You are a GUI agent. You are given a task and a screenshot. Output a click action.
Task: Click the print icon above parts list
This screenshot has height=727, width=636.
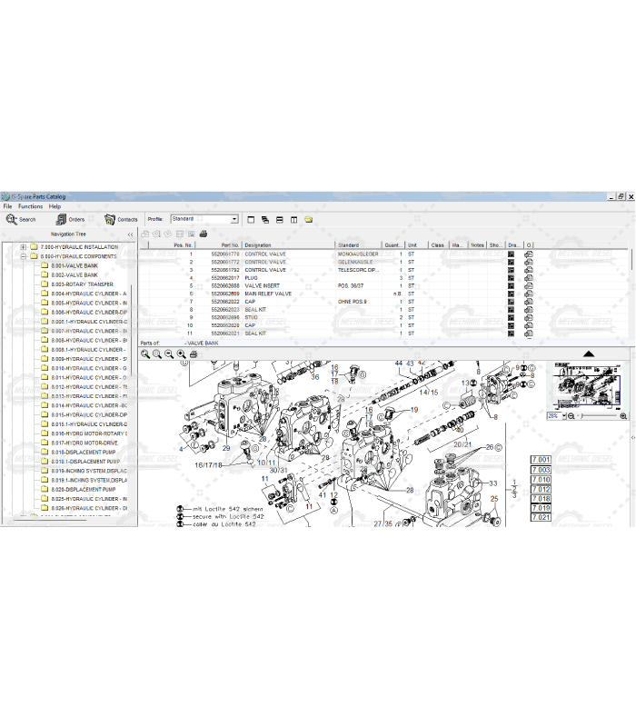pyautogui.click(x=204, y=234)
